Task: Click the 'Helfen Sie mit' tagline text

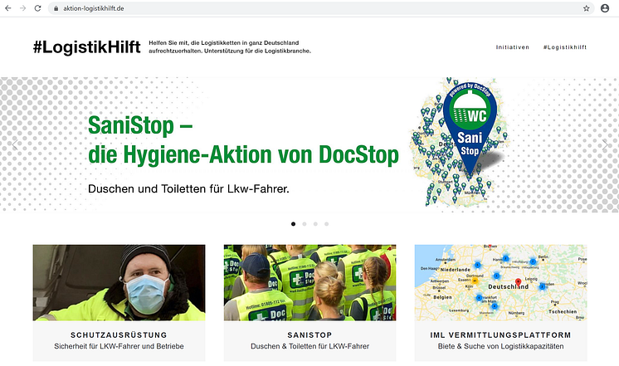Action: 230,46
